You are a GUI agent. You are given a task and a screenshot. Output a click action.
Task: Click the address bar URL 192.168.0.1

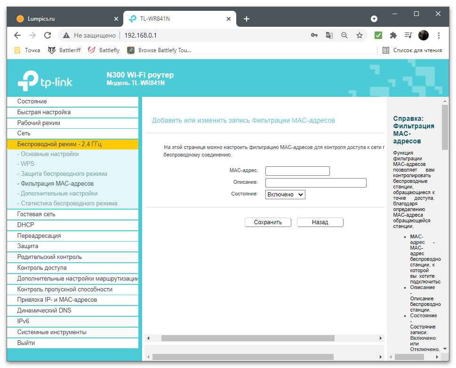point(140,35)
